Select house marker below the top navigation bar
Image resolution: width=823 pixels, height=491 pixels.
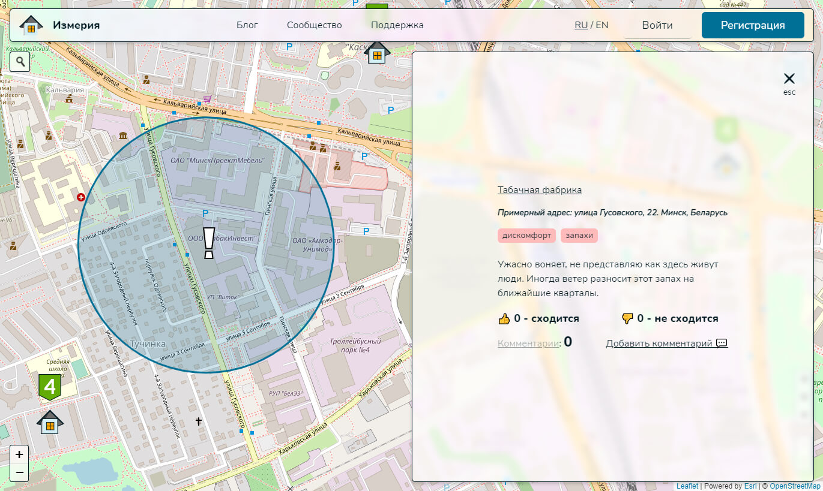click(x=377, y=52)
